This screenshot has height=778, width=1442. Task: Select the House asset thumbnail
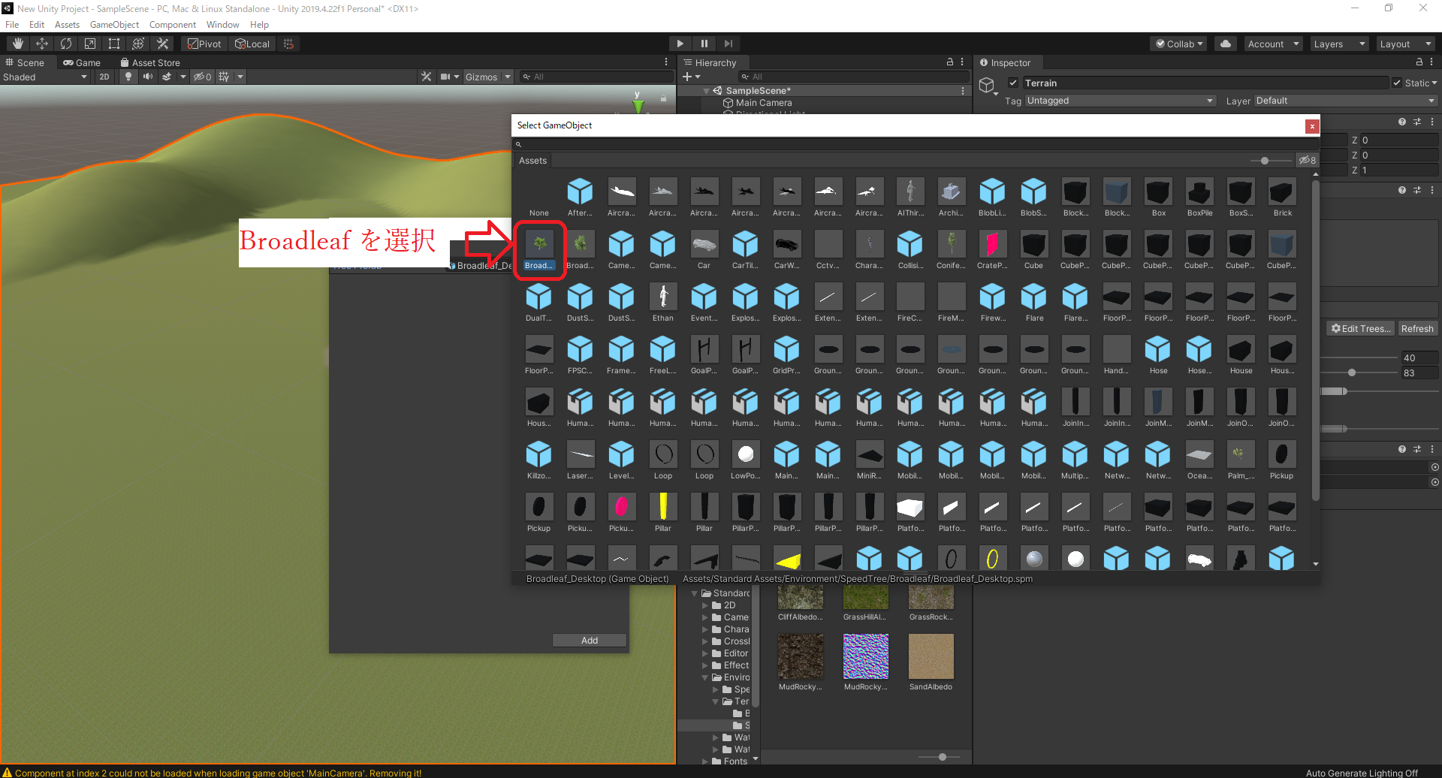[x=1241, y=355]
